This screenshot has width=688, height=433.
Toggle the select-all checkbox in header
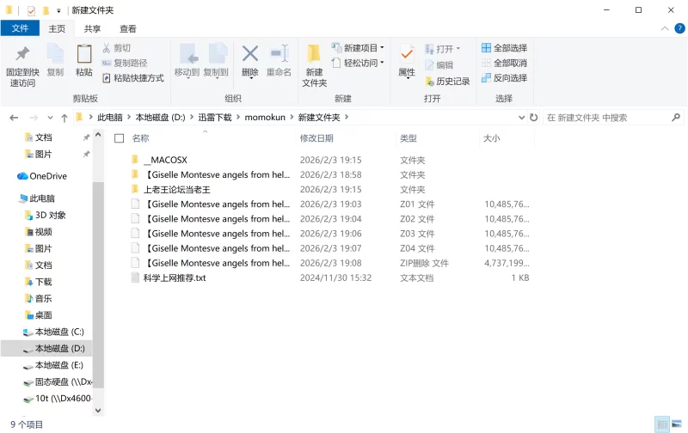point(119,138)
